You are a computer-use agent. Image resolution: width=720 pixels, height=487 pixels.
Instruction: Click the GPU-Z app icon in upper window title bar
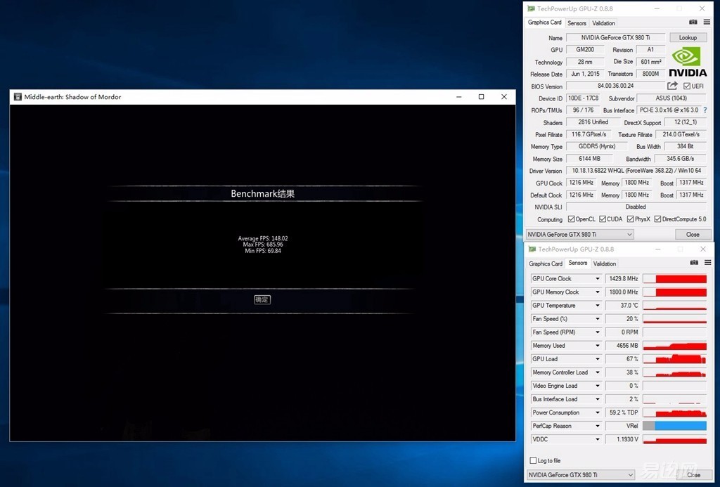[x=531, y=8]
